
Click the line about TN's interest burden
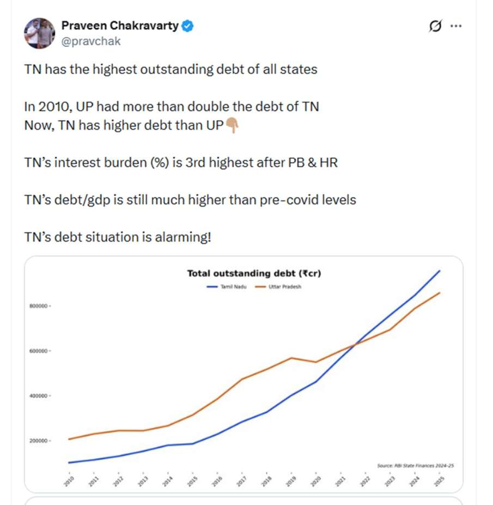coord(181,162)
